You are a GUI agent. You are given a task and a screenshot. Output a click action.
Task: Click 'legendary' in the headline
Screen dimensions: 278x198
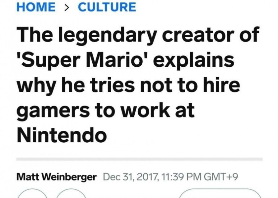[108, 35]
